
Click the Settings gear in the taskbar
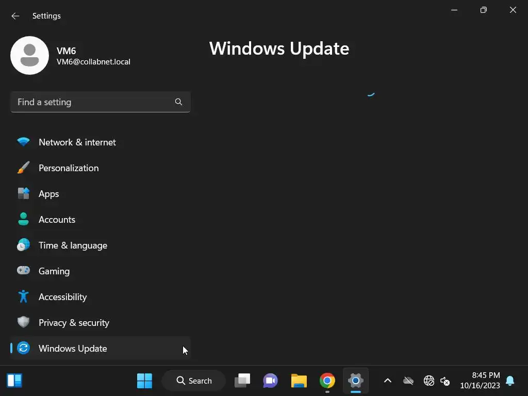pos(356,381)
